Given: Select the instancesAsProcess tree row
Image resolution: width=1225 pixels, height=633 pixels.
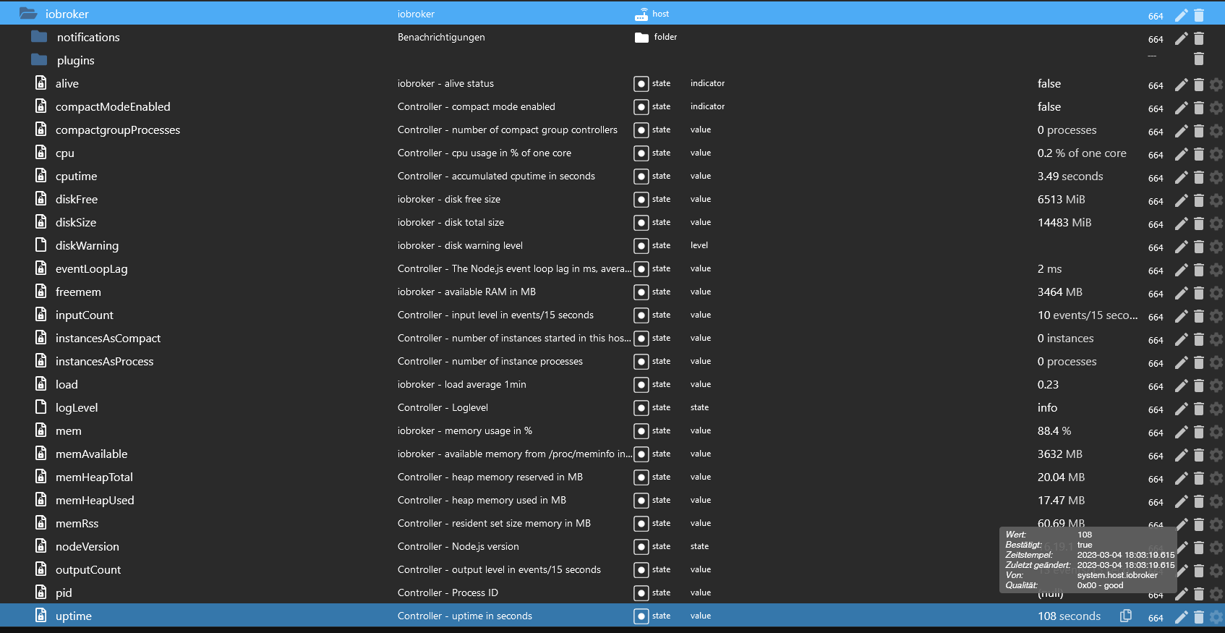Looking at the screenshot, I should point(612,361).
